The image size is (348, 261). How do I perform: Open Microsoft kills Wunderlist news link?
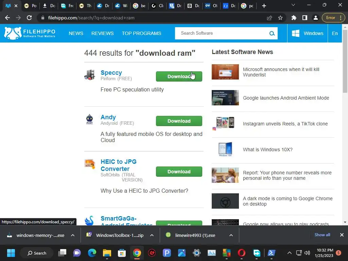281,72
